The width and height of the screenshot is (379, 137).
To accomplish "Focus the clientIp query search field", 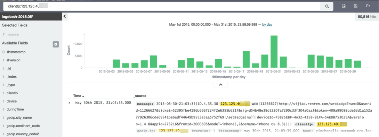I will click(x=162, y=7).
